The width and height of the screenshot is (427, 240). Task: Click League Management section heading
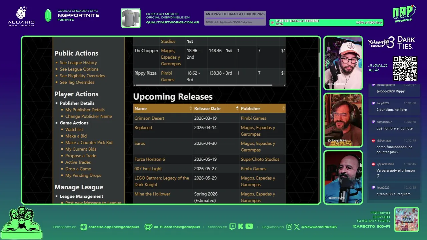pyautogui.click(x=81, y=196)
